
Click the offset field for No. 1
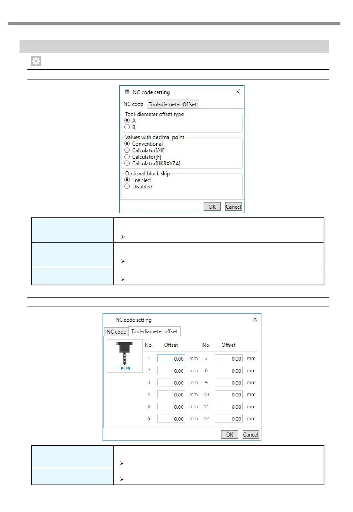171,359
